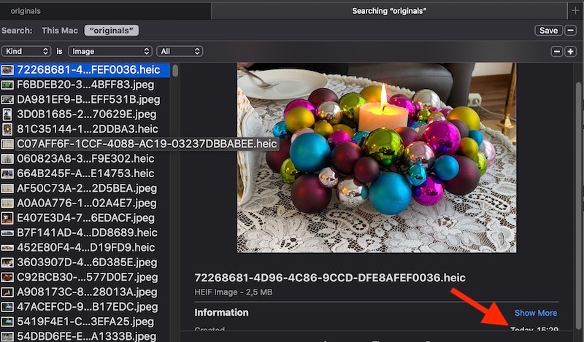This screenshot has height=342, width=584.
Task: Click the thumbnail icon beside DA981EF9 jpeg
Action: 7,100
